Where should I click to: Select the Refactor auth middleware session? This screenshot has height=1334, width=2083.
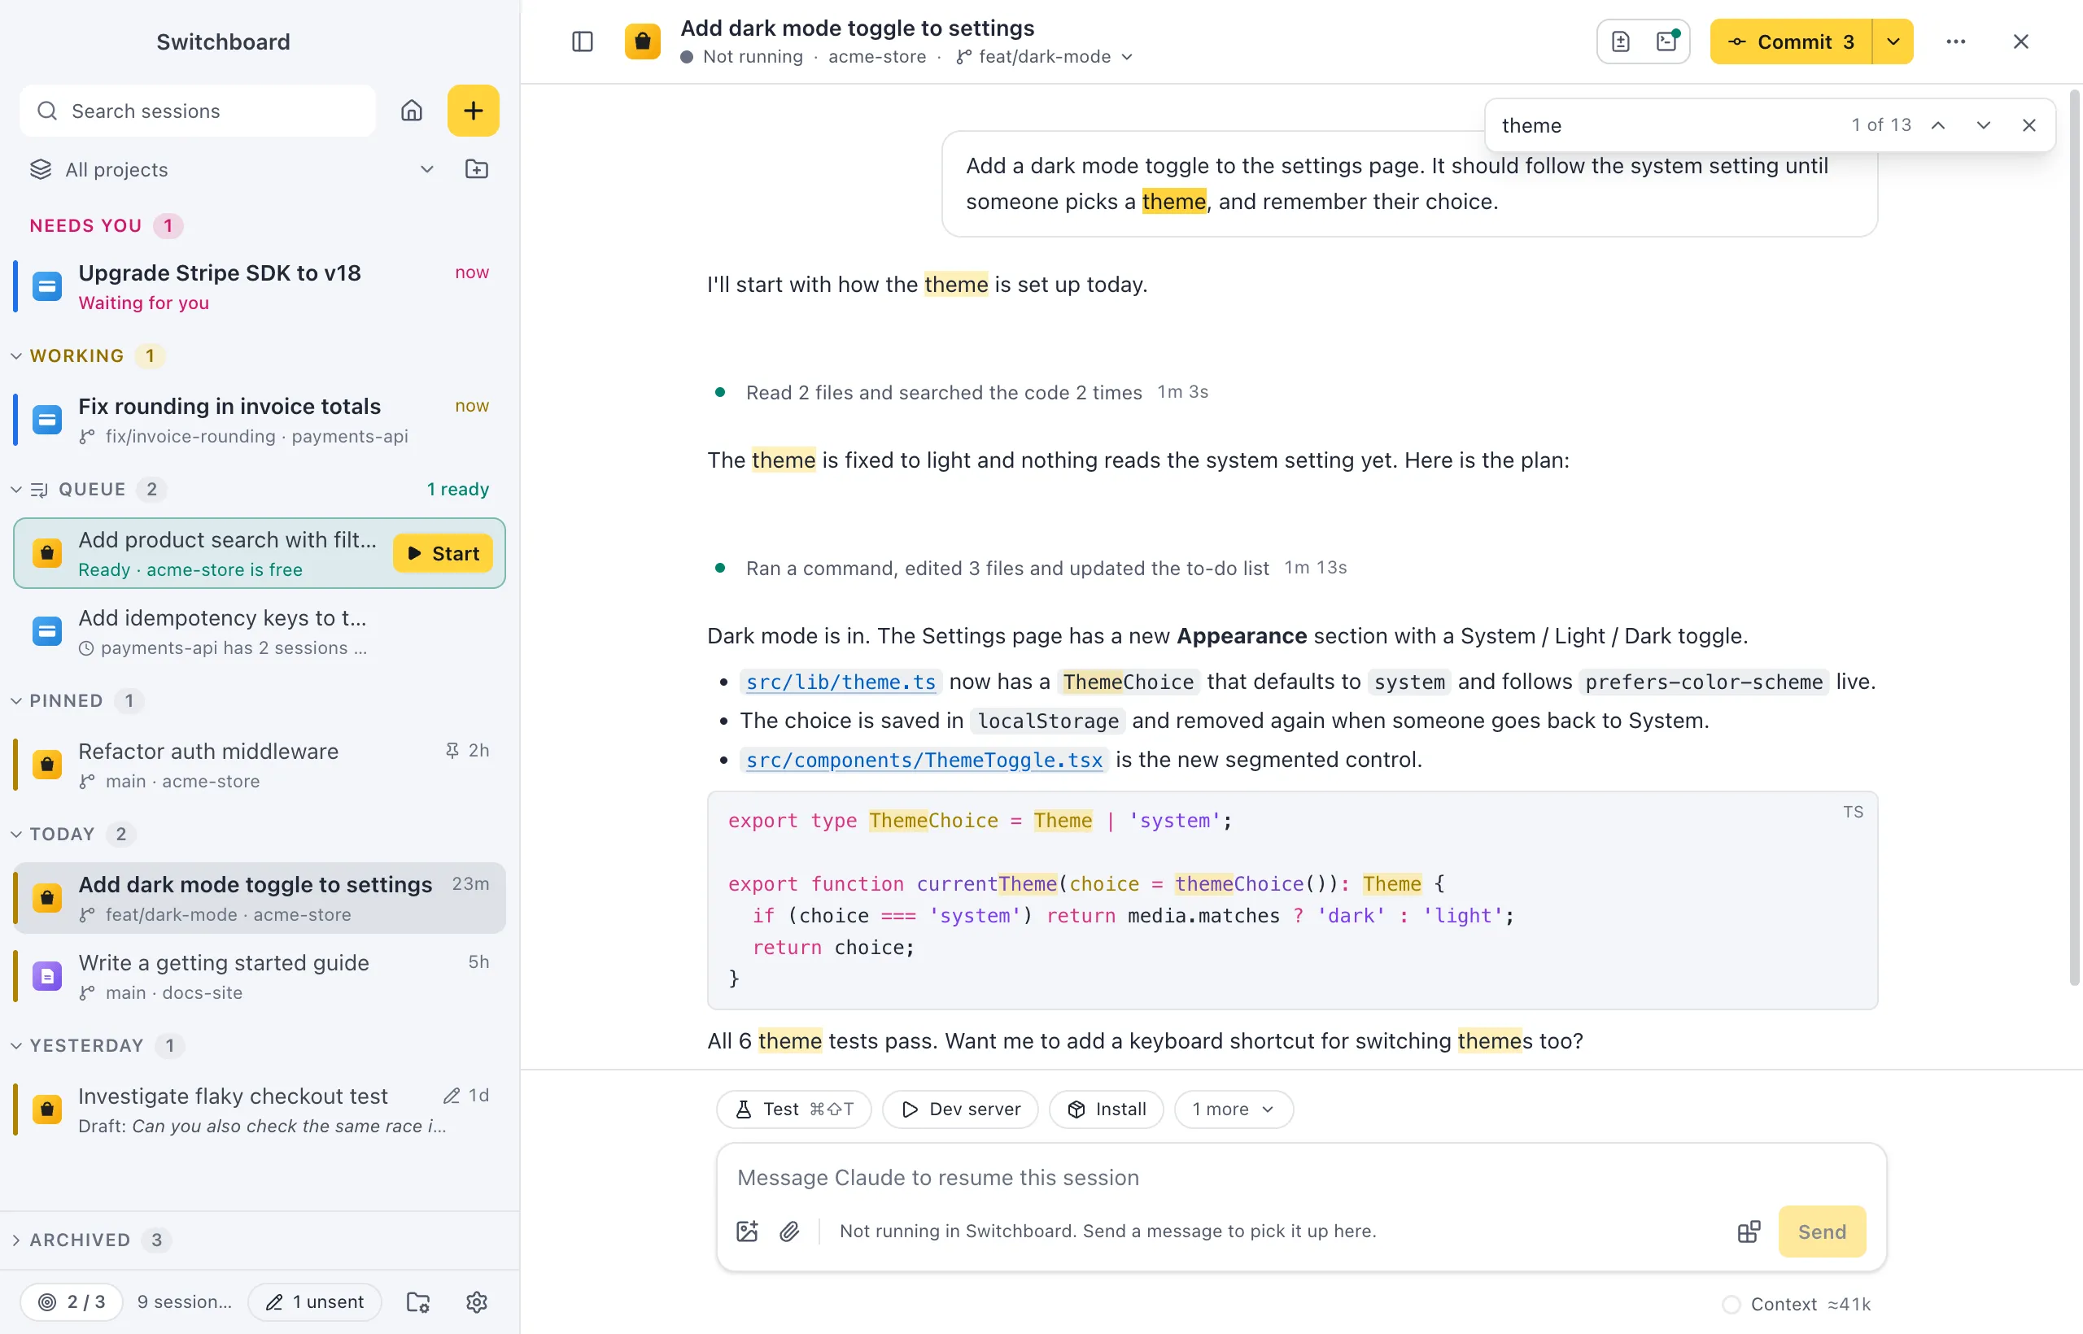click(258, 765)
